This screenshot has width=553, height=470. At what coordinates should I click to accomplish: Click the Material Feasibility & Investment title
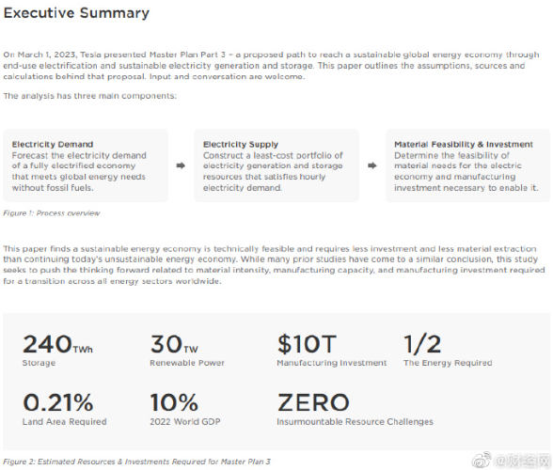click(464, 144)
